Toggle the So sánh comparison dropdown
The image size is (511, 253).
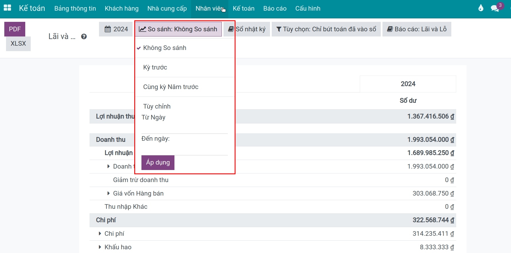coord(178,29)
